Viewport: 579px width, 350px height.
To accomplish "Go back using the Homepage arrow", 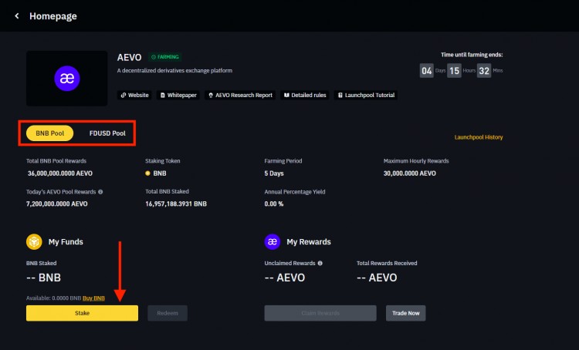I will 17,16.
